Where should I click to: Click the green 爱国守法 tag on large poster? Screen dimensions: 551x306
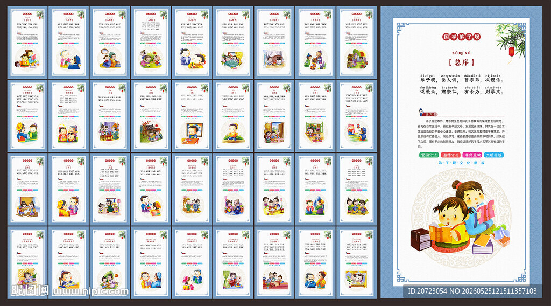(429, 155)
